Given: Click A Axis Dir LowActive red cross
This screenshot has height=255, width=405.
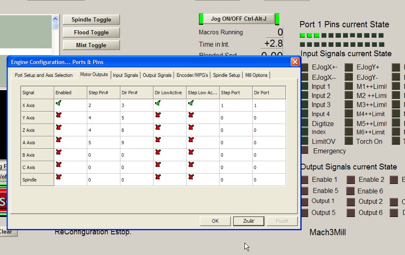Looking at the screenshot, I should [x=158, y=140].
